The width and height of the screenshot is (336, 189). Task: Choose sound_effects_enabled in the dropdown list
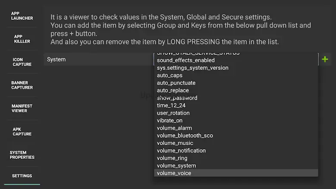click(x=236, y=60)
